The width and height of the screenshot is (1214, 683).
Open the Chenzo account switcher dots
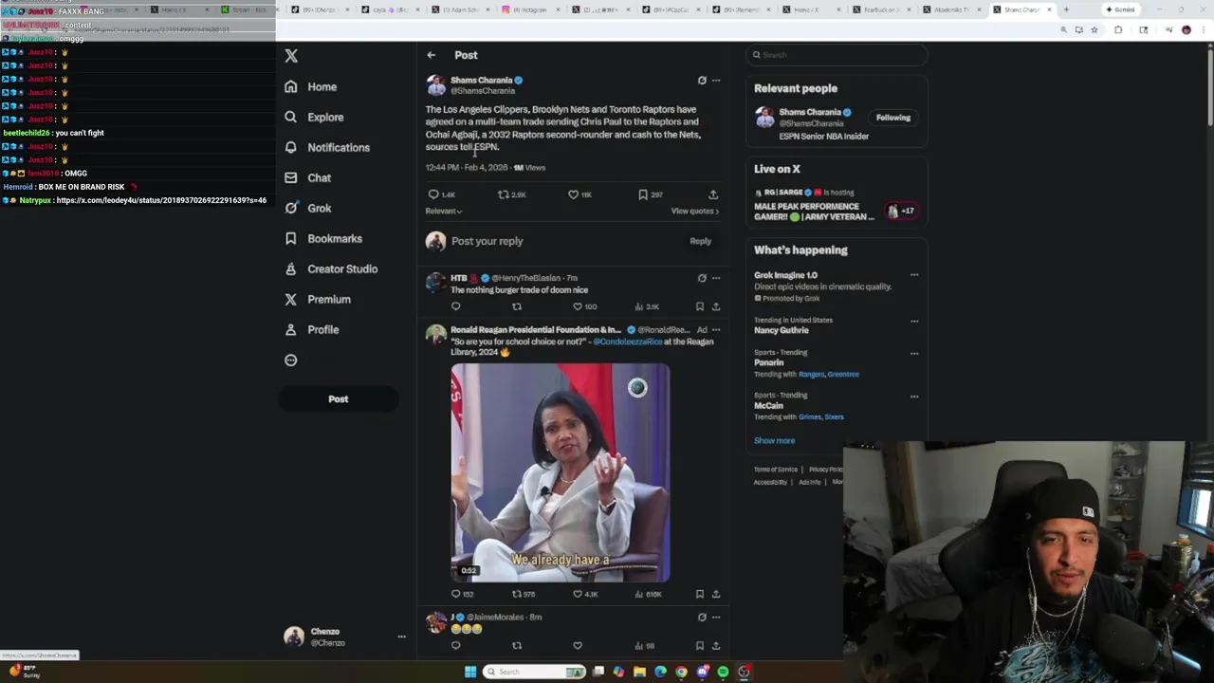point(402,637)
